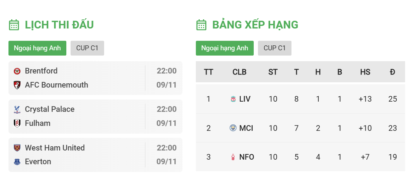Click calendar icon beside Bảng Xếp Hạng
Image resolution: width=409 pixels, height=173 pixels.
(x=202, y=25)
